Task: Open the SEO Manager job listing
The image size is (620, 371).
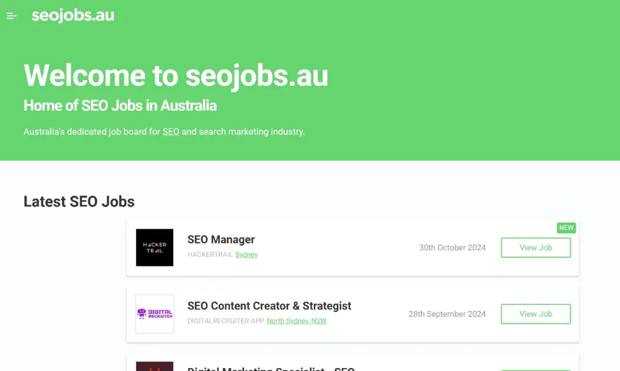Action: coord(221,240)
